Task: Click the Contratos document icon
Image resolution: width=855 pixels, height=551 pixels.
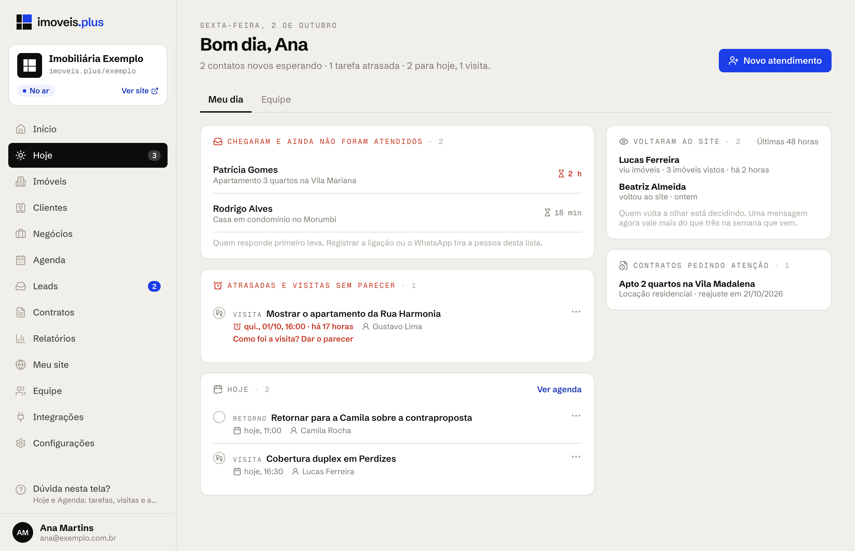Action: click(x=21, y=312)
